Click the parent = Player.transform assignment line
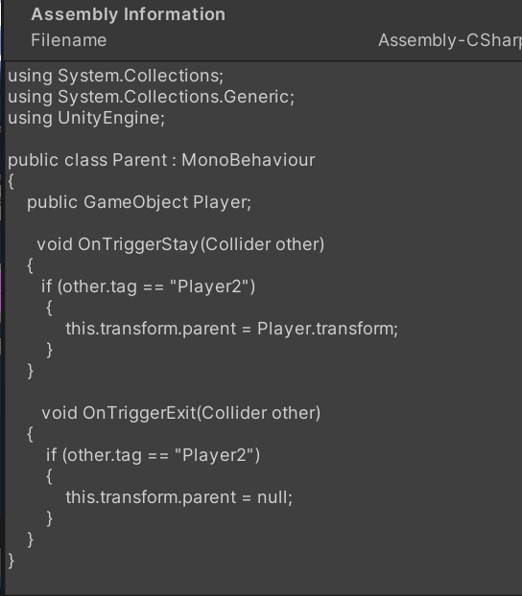 [231, 329]
